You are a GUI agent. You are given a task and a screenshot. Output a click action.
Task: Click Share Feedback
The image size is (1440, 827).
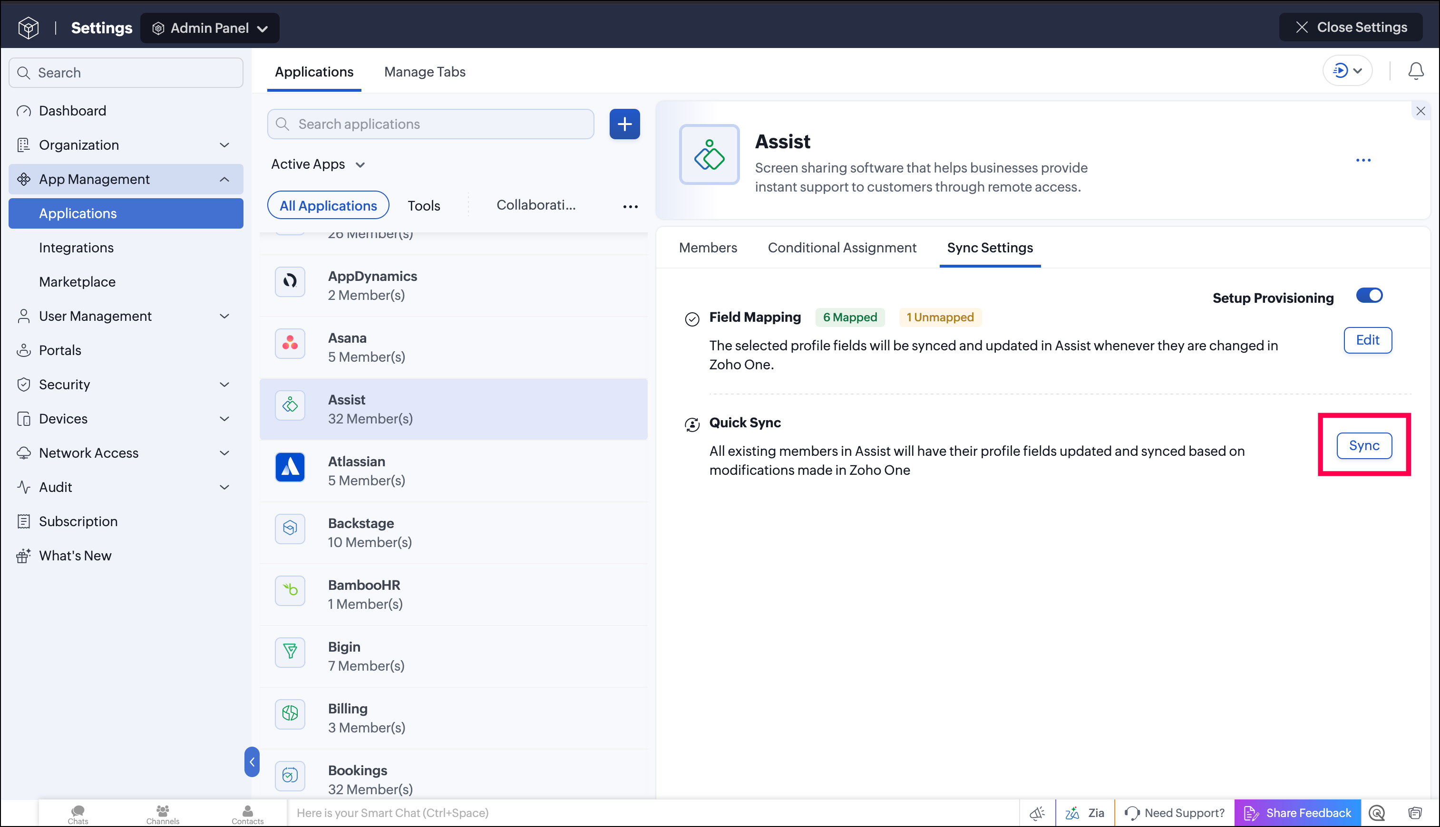coord(1297,813)
